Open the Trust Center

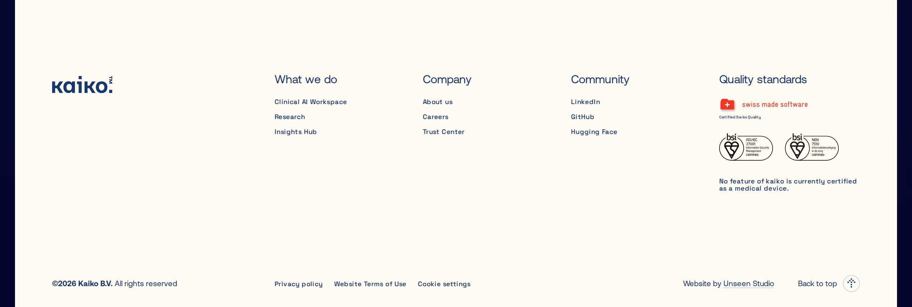(443, 132)
